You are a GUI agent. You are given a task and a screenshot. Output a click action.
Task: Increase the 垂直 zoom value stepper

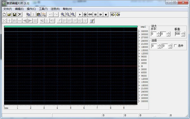coord(183,33)
